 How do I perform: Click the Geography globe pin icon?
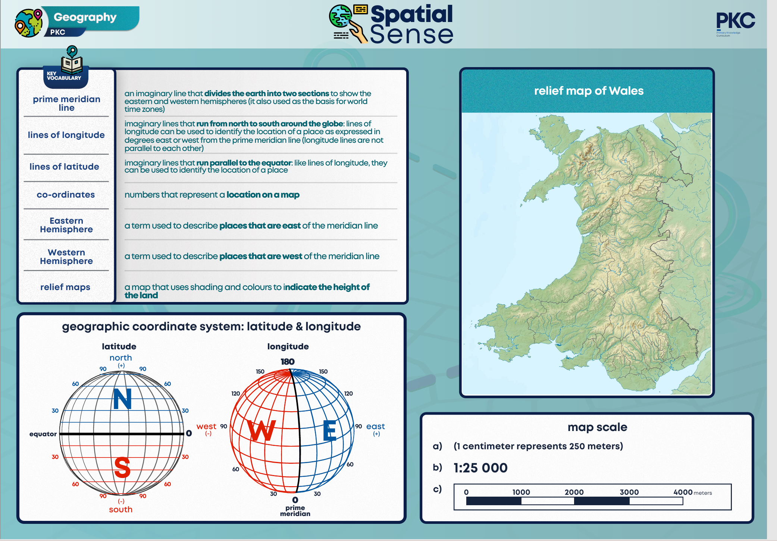click(x=29, y=23)
